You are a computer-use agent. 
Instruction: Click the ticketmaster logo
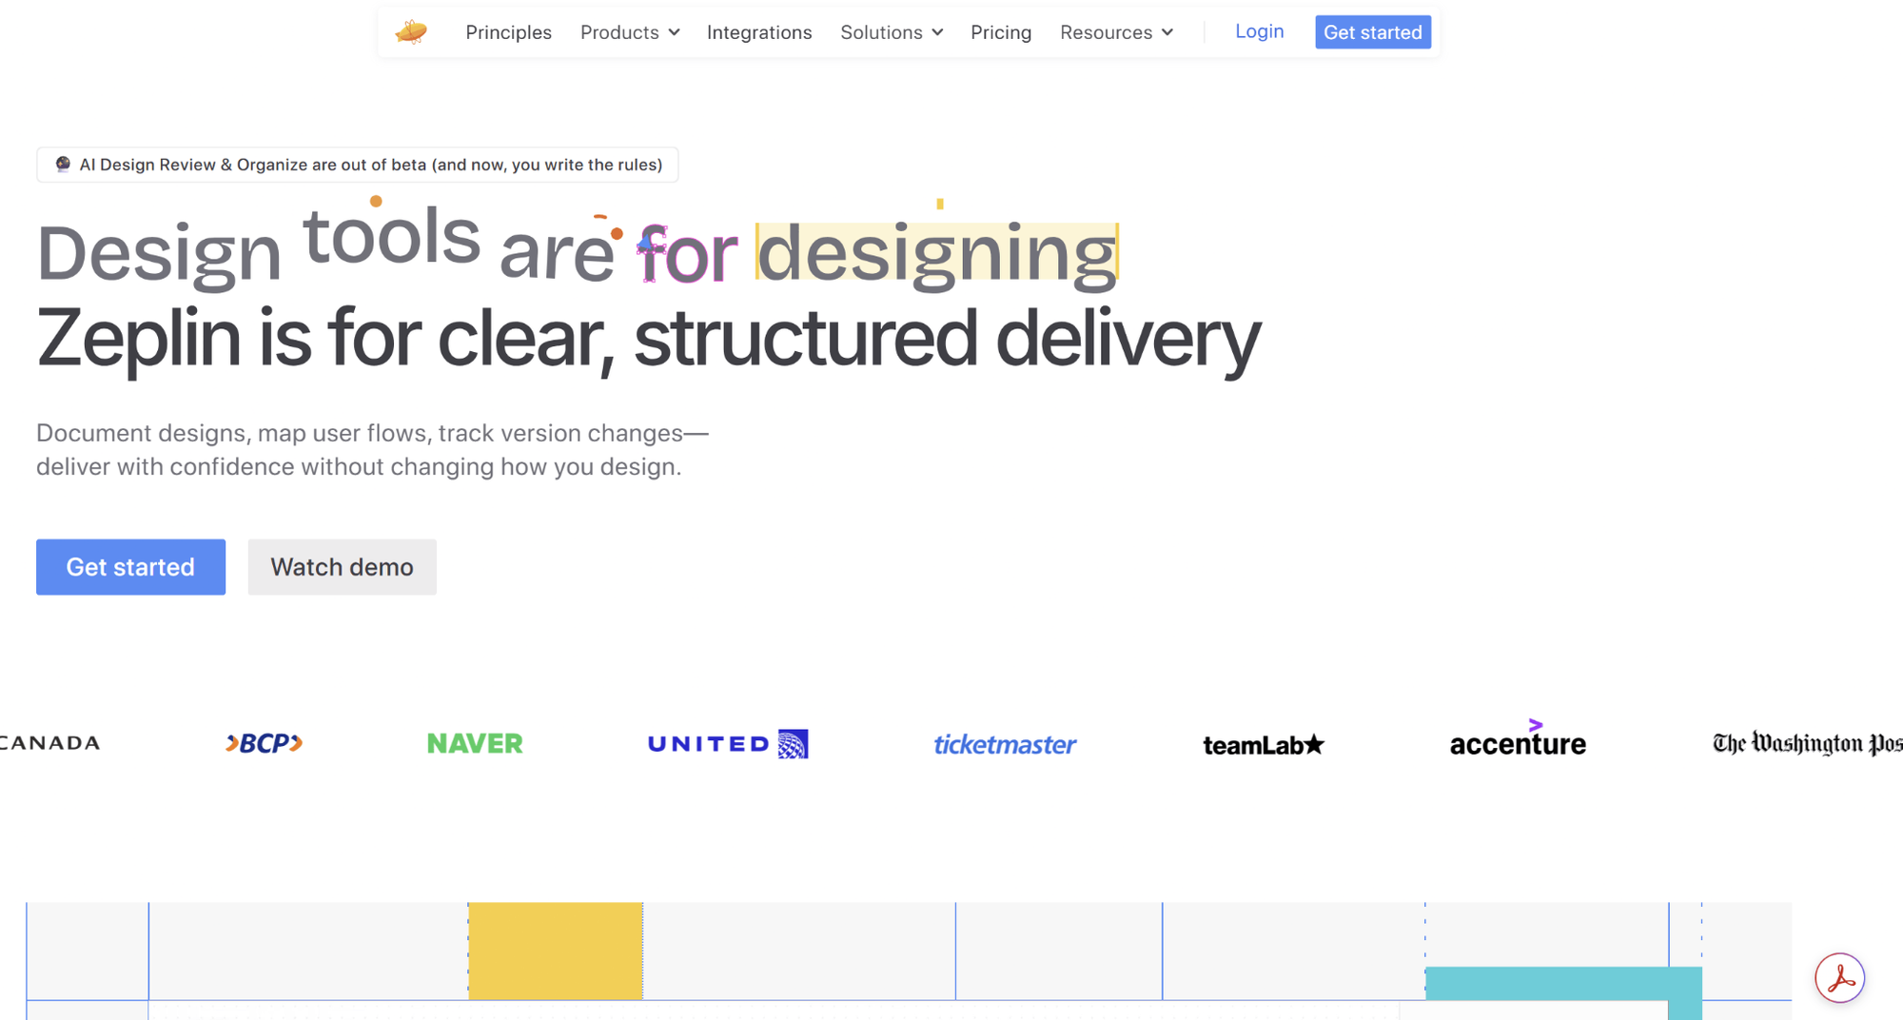pos(1005,744)
